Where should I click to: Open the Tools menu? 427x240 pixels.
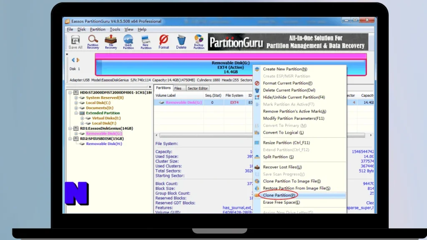[x=115, y=30]
